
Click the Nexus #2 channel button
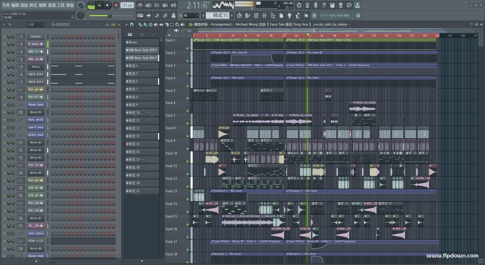click(x=36, y=112)
